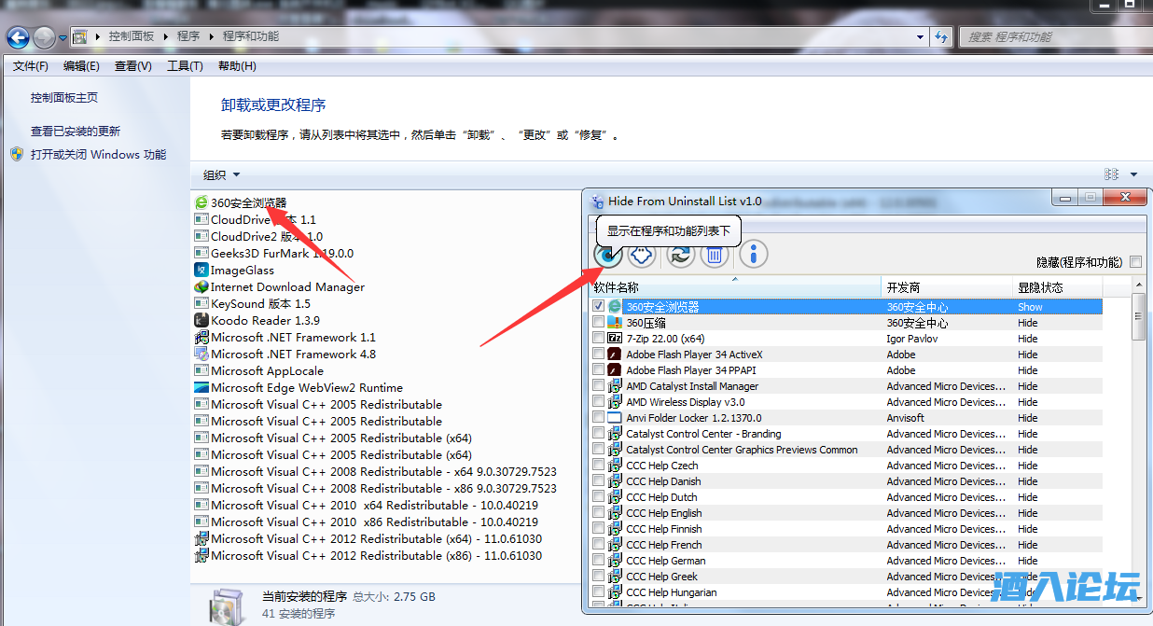Screen dimensions: 1153x626
Task: Open the 工具(T) menu
Action: 185,66
